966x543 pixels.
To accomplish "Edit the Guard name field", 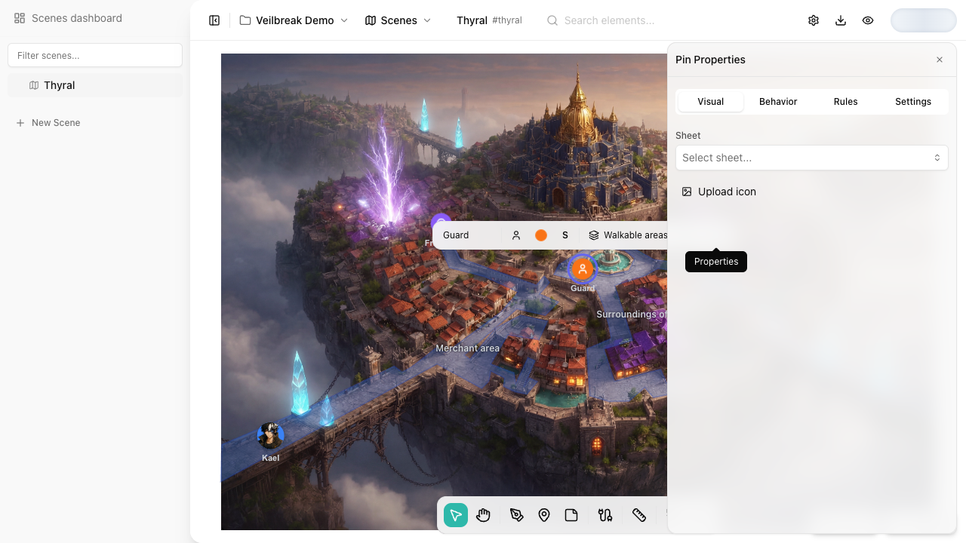I will click(468, 235).
